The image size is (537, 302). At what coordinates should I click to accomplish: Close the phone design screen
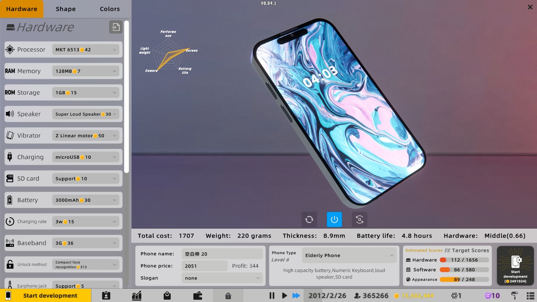pyautogui.click(x=530, y=7)
